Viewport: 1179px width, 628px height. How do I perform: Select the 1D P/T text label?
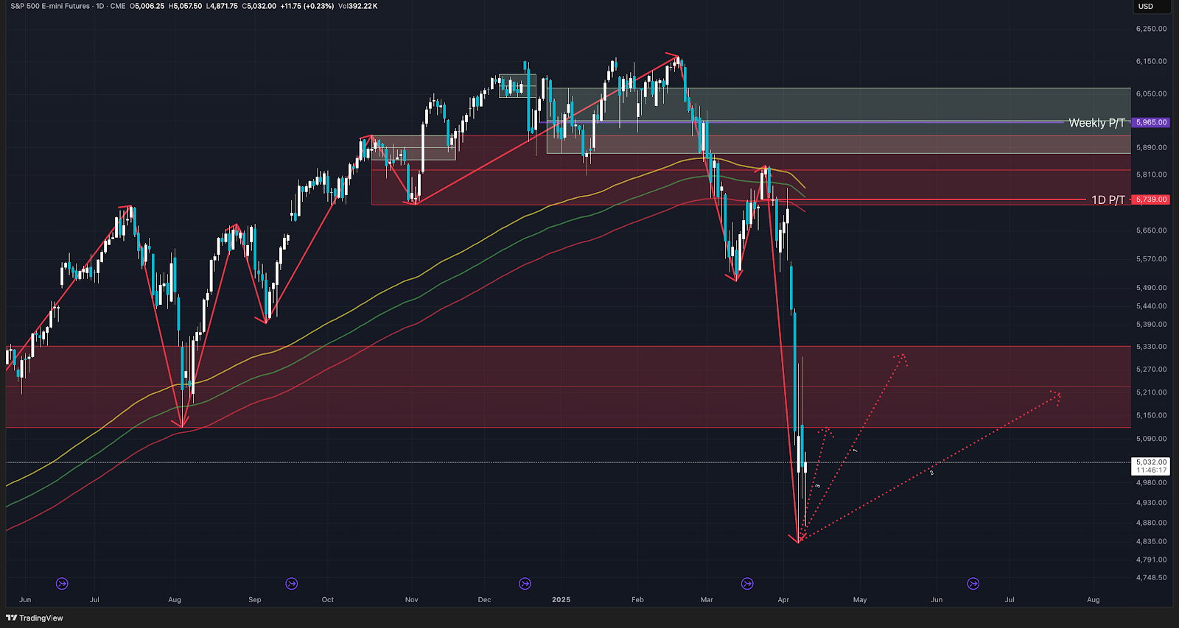[x=1108, y=200]
